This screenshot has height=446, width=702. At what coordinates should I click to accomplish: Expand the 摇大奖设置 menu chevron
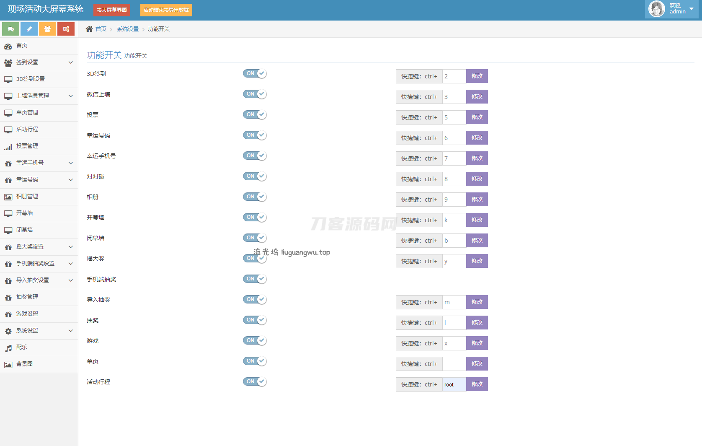coord(70,247)
